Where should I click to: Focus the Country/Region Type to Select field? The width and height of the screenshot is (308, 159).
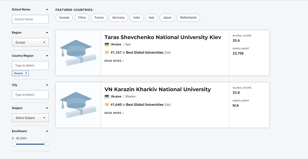30,65
